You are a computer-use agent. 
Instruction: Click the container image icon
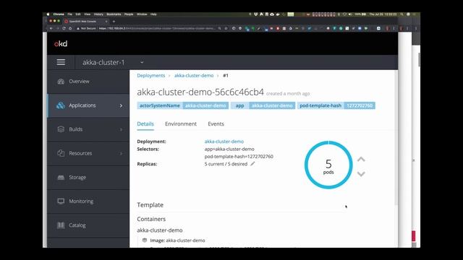pyautogui.click(x=145, y=240)
